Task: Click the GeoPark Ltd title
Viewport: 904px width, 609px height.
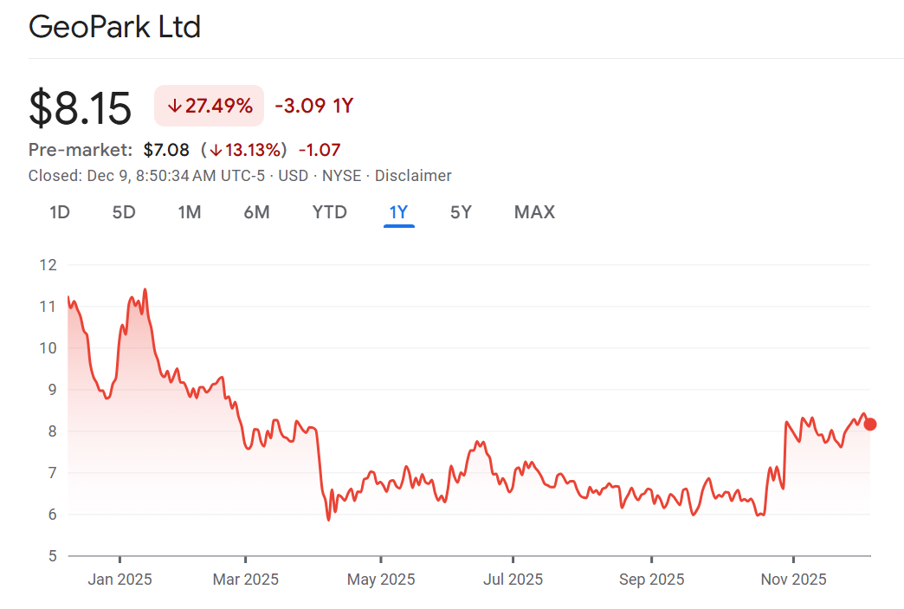Action: pyautogui.click(x=114, y=27)
